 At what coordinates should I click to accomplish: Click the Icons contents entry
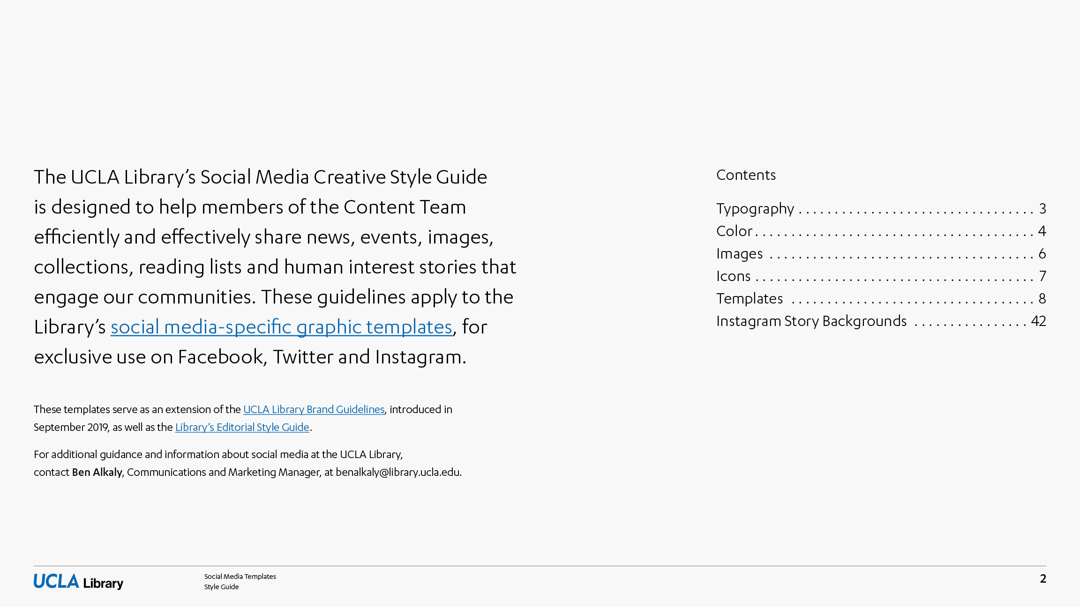(x=733, y=276)
